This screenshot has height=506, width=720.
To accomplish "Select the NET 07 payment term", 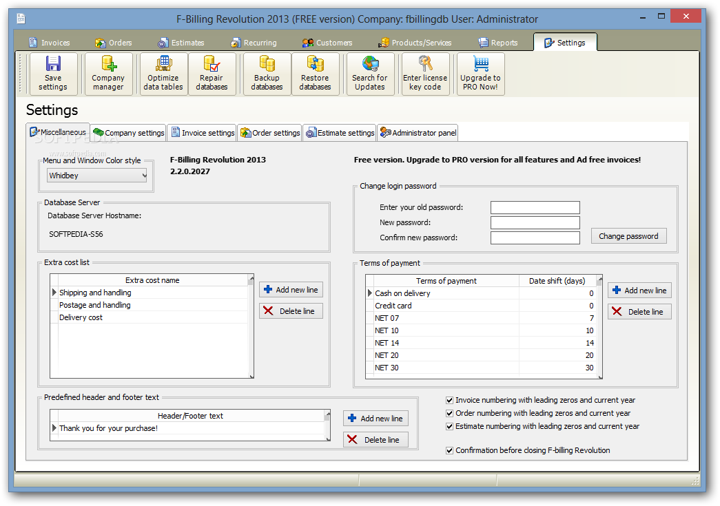I will pos(481,318).
